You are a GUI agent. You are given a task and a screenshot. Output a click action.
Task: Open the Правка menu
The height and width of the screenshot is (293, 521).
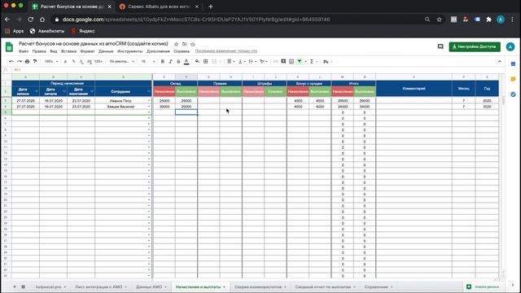coord(39,51)
